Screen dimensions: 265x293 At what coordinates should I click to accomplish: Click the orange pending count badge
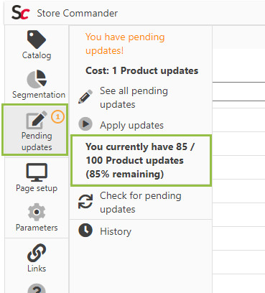pyautogui.click(x=57, y=117)
